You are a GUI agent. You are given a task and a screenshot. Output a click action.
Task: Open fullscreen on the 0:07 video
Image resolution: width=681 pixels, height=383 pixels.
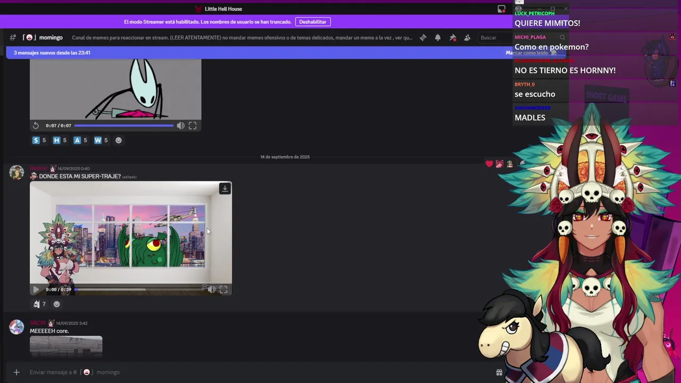click(193, 126)
